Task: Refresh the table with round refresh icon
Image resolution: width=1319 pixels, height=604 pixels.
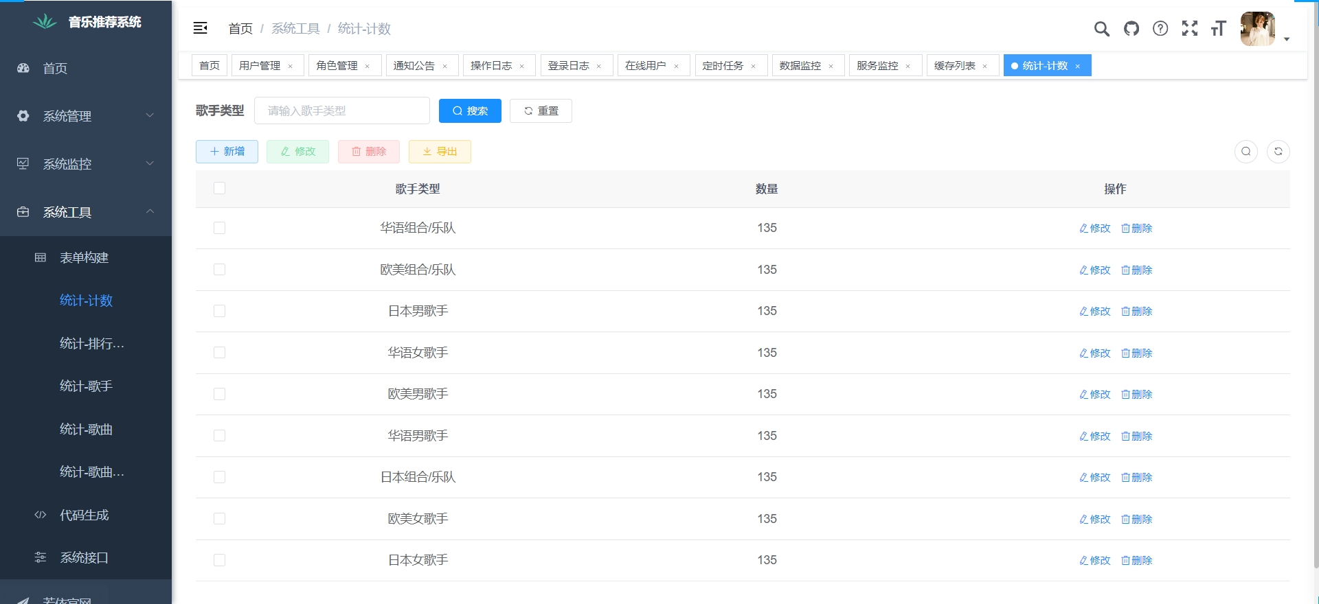Action: pyautogui.click(x=1278, y=152)
